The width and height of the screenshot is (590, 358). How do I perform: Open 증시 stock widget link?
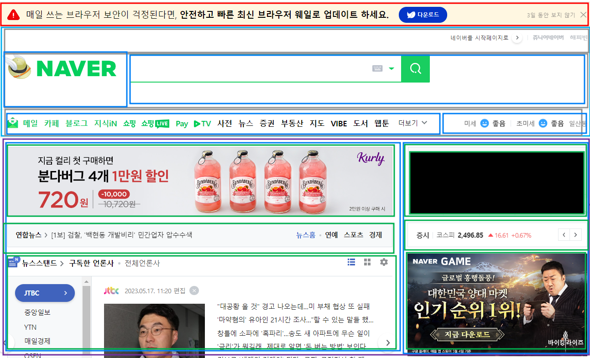pos(423,235)
